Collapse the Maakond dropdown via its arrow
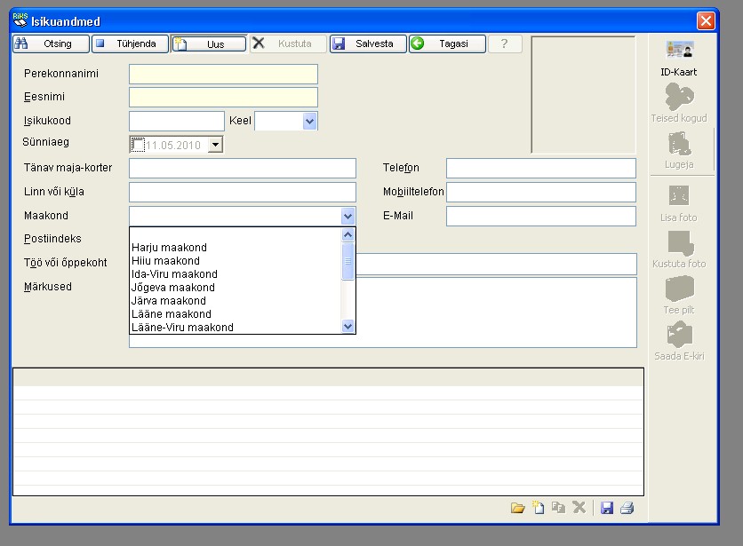Viewport: 743px width, 546px height. 348,216
